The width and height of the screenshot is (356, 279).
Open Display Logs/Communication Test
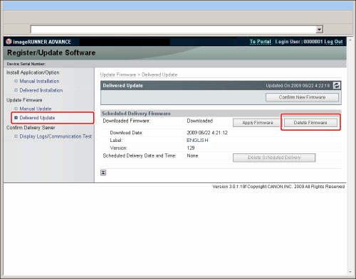click(56, 136)
